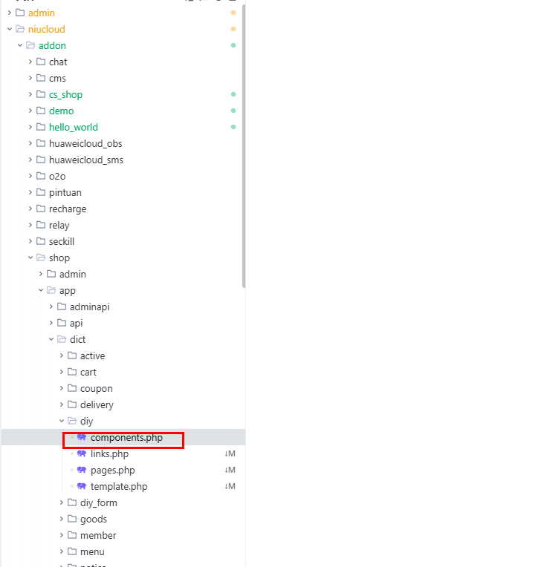This screenshot has width=556, height=567.
Task: Click the PHP icon beside template.php
Action: coord(82,487)
